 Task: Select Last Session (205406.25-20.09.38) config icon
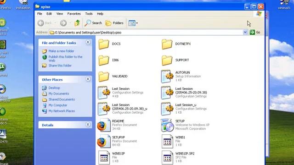(167, 93)
